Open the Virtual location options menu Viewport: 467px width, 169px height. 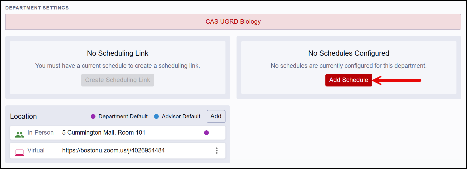tap(217, 151)
